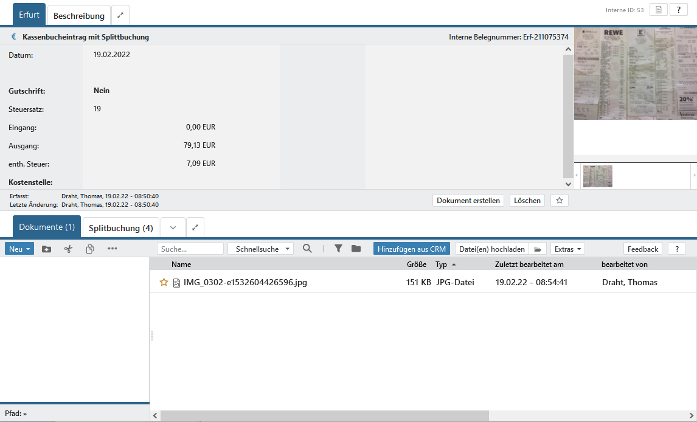Click the Dokument erstellen button
Viewport: 697px width, 422px height.
click(468, 201)
